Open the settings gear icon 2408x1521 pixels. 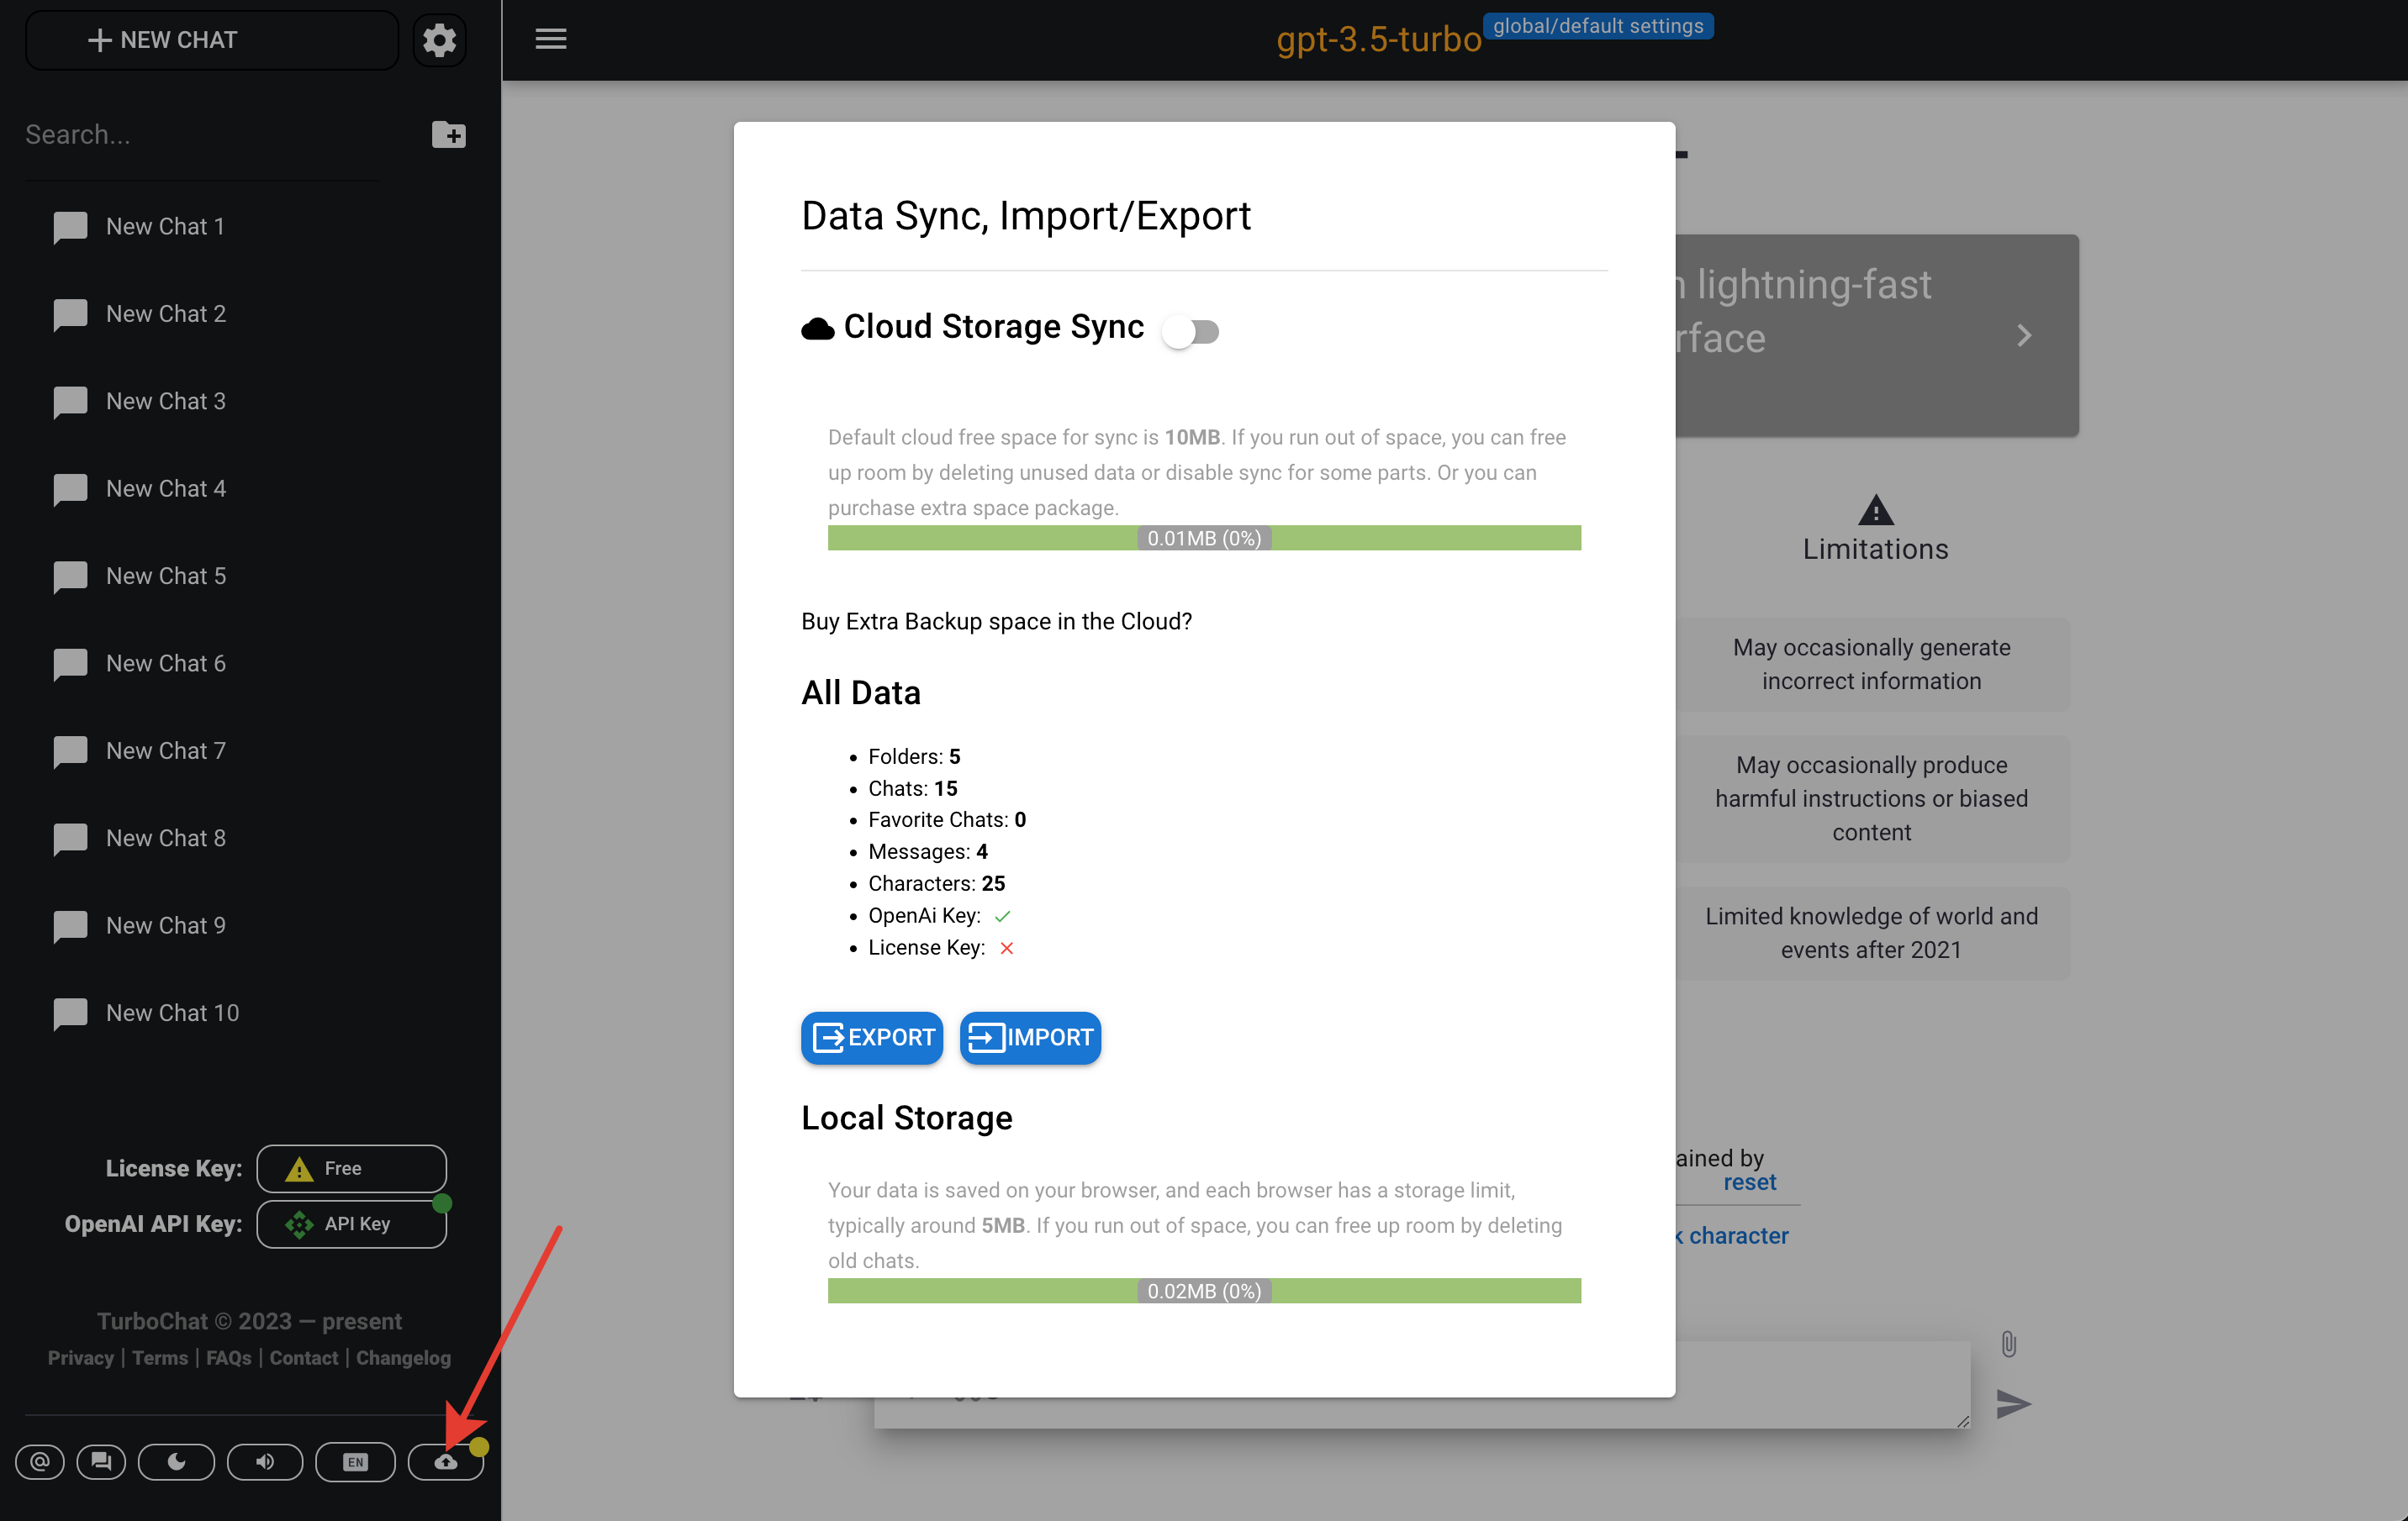click(439, 40)
